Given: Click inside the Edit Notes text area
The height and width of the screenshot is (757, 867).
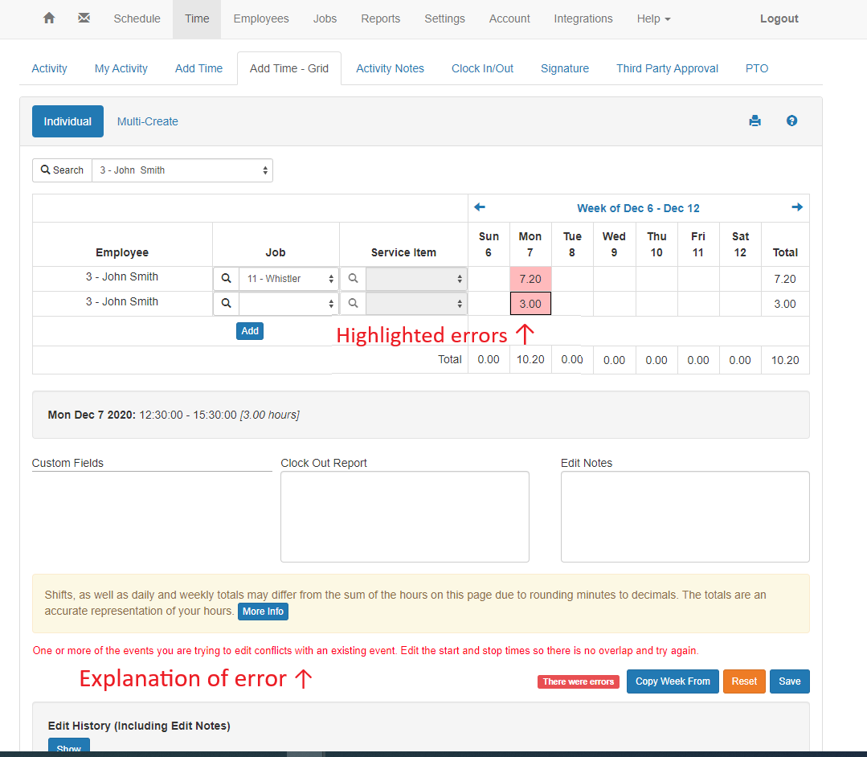Looking at the screenshot, I should click(x=685, y=516).
